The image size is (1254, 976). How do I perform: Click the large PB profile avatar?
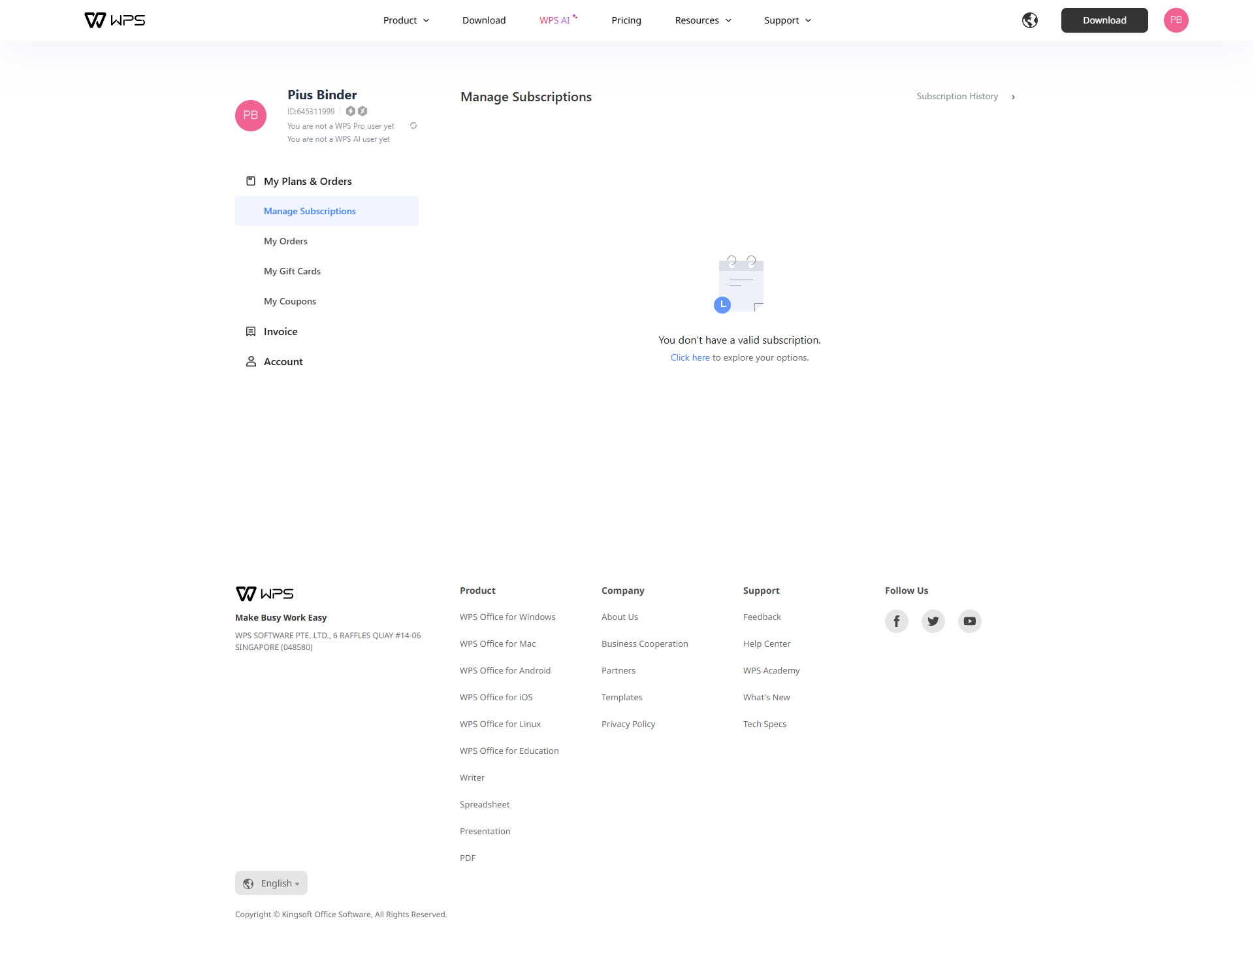pos(251,116)
